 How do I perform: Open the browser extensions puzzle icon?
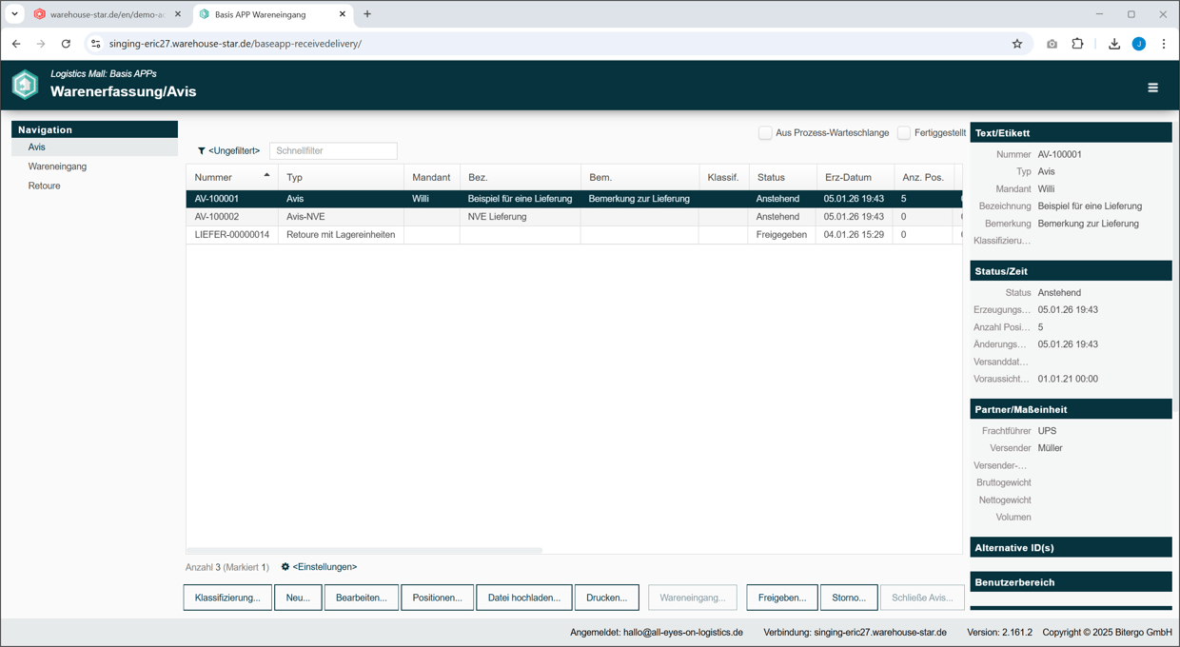pyautogui.click(x=1077, y=44)
